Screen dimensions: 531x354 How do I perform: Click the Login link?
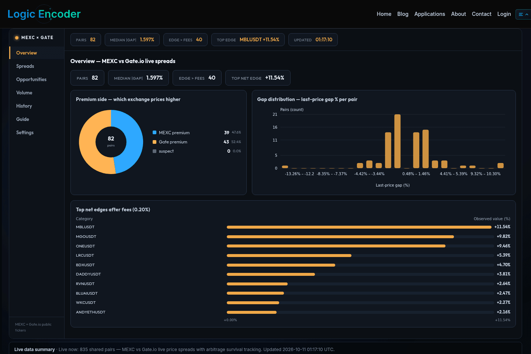click(504, 14)
